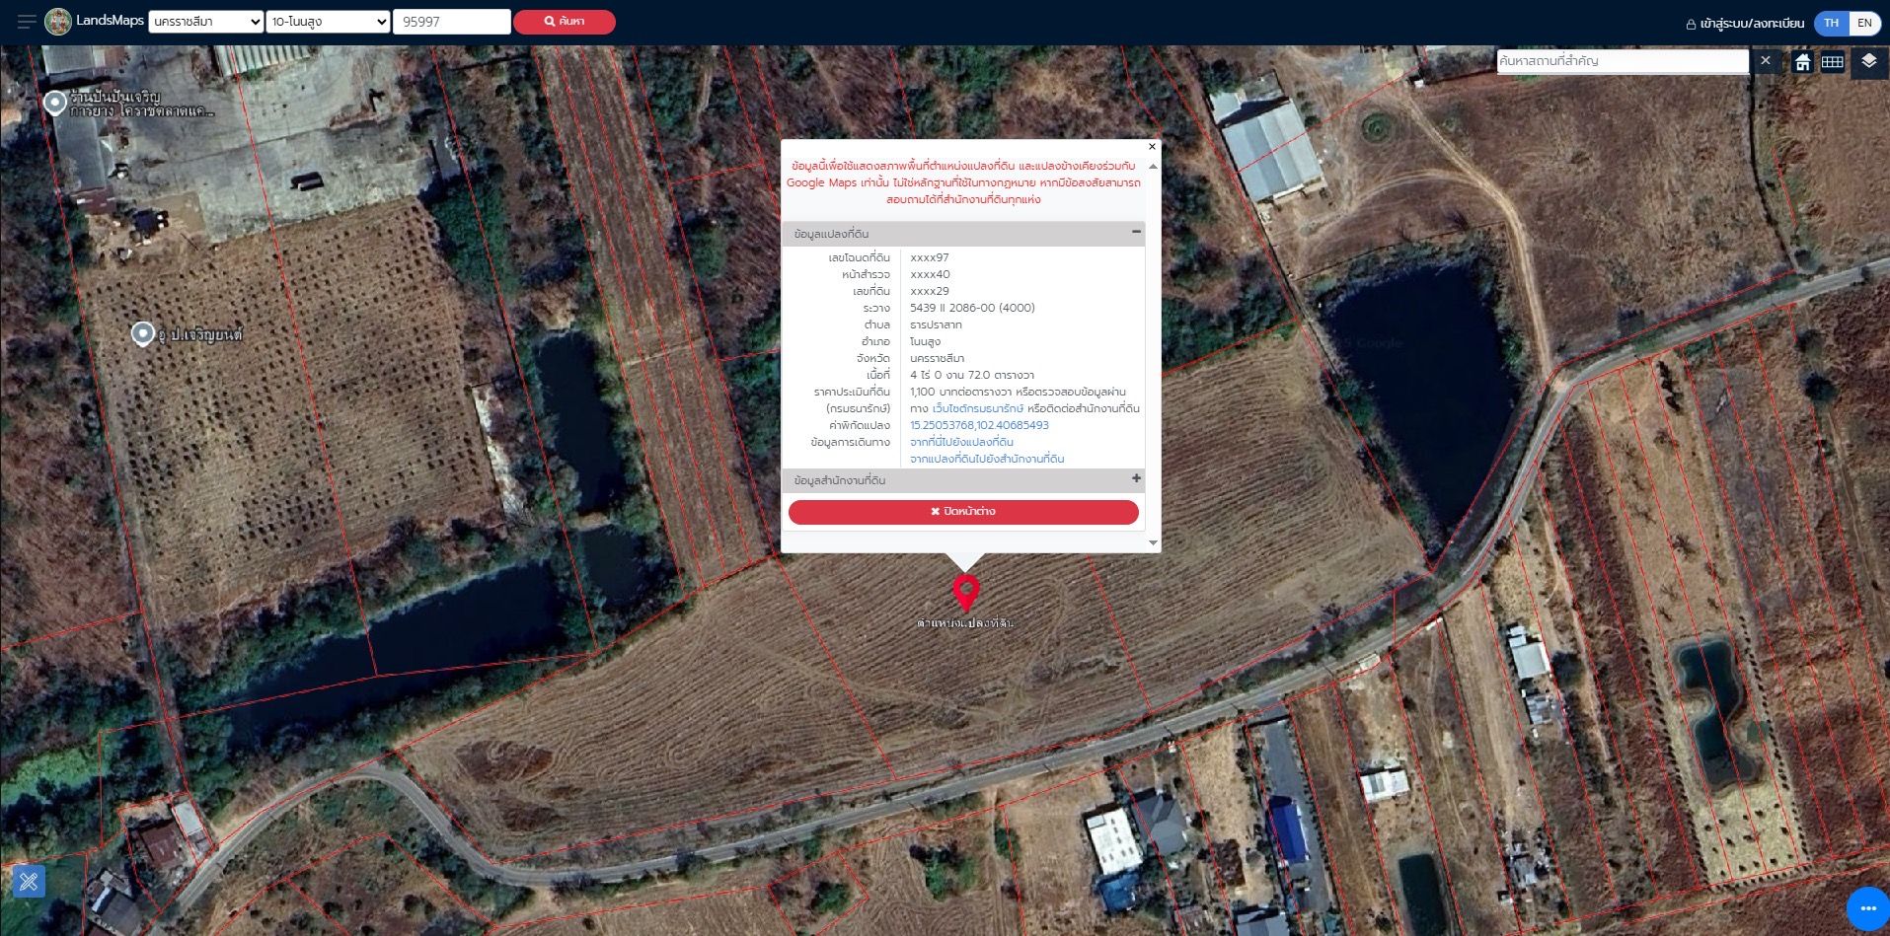Click the parcel number input field 95997
The height and width of the screenshot is (936, 1890).
point(452,22)
